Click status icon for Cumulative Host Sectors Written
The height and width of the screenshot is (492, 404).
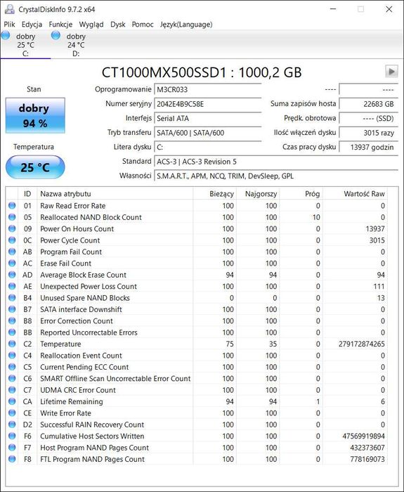tap(12, 436)
